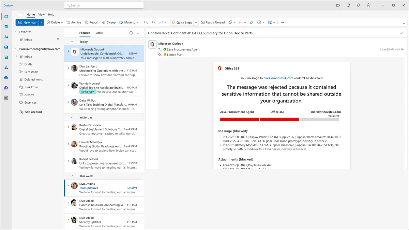The image size is (409, 230).
Task: Click the Snooze clock icon
Action: [259, 22]
